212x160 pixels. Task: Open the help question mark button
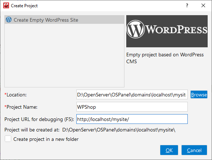pyautogui.click(x=187, y=5)
